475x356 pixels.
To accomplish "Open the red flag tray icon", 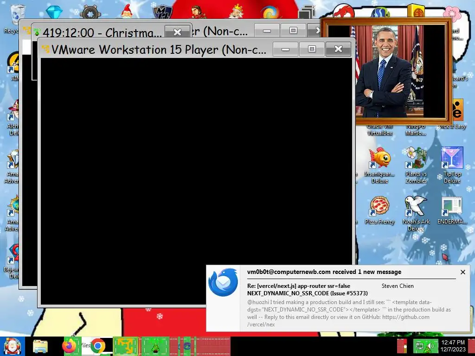I will [x=402, y=346].
